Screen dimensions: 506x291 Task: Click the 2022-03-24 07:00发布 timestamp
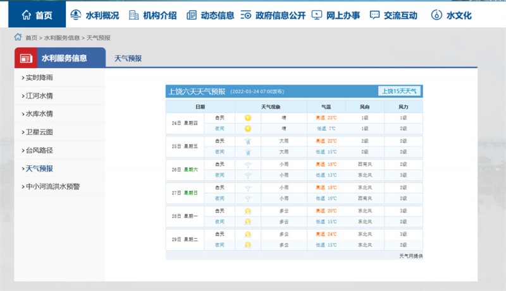257,92
